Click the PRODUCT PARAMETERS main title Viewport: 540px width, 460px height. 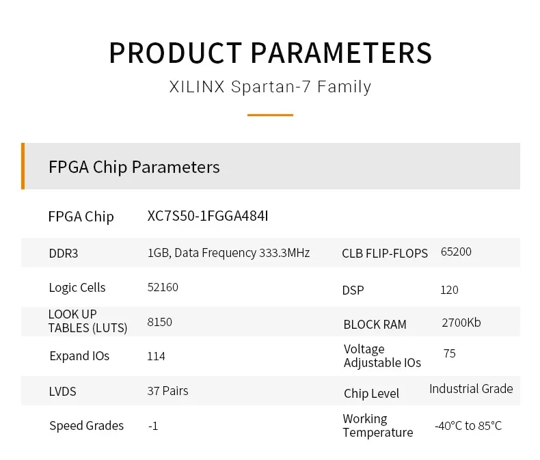270,53
